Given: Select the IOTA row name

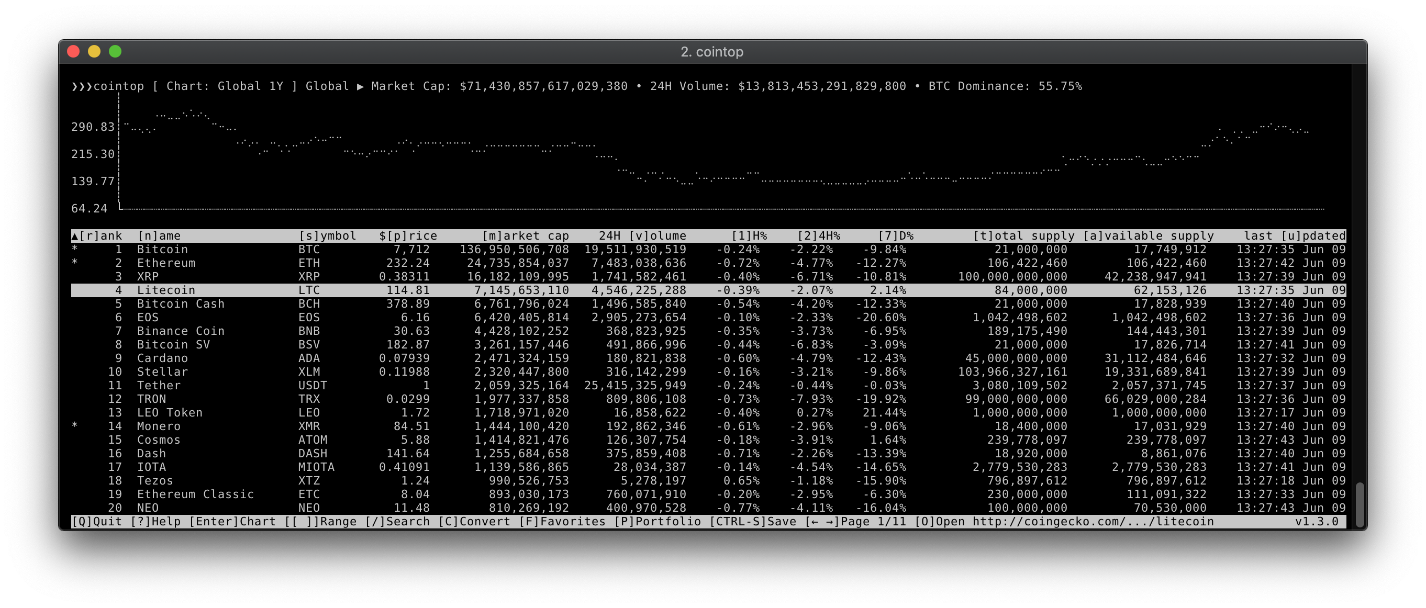Looking at the screenshot, I should click(152, 467).
